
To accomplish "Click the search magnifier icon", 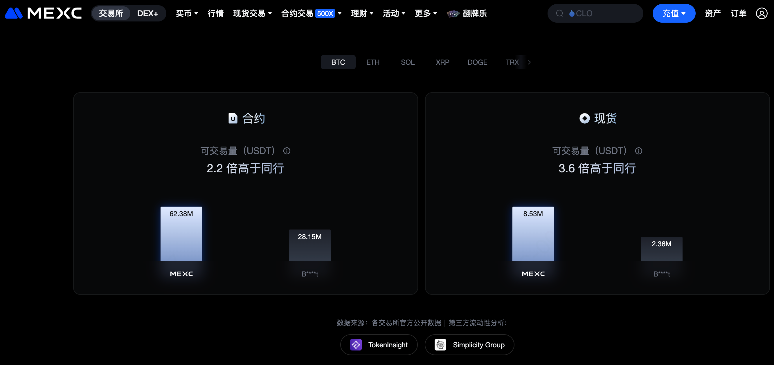I will pyautogui.click(x=559, y=14).
